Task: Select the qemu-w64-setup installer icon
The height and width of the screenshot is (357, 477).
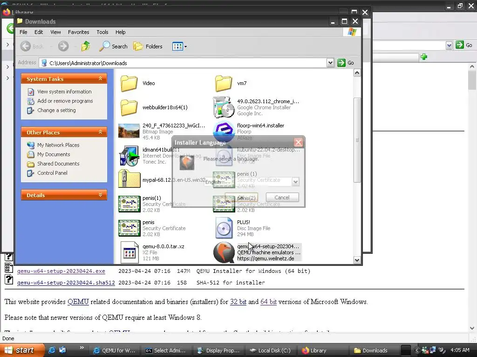Action: [224, 252]
